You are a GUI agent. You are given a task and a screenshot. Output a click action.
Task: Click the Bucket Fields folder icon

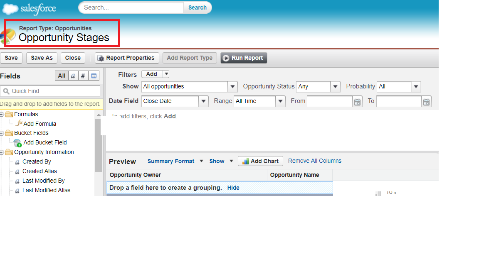point(9,133)
